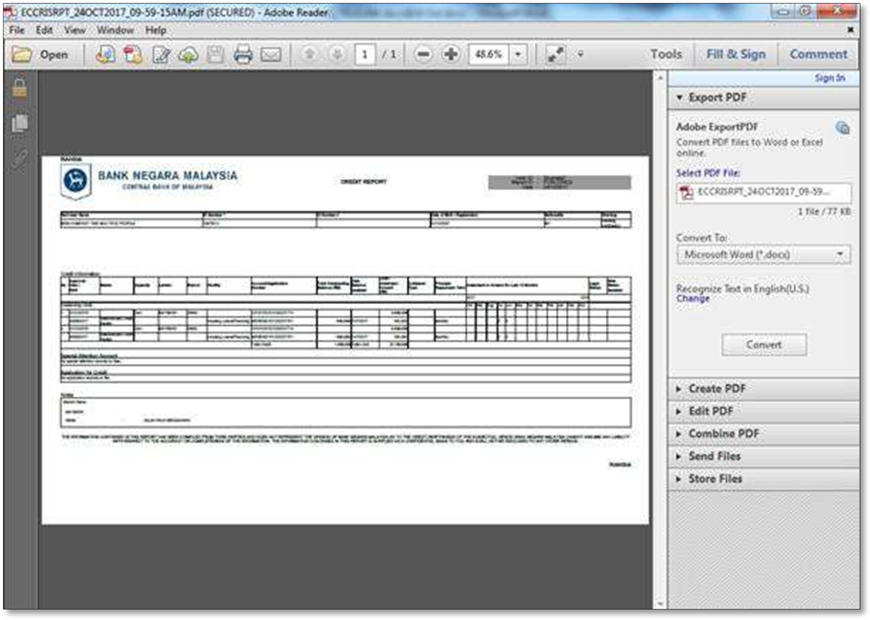
Task: Open a file with the Open button
Action: coord(40,55)
